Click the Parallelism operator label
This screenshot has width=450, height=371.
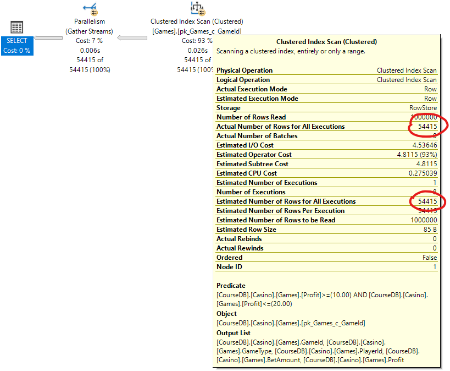pos(90,21)
